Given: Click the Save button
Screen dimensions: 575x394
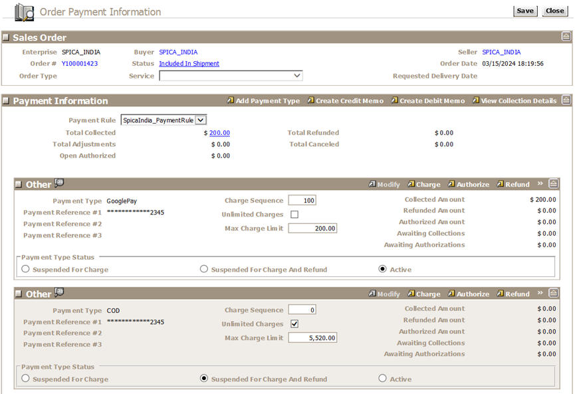Looking at the screenshot, I should 524,11.
